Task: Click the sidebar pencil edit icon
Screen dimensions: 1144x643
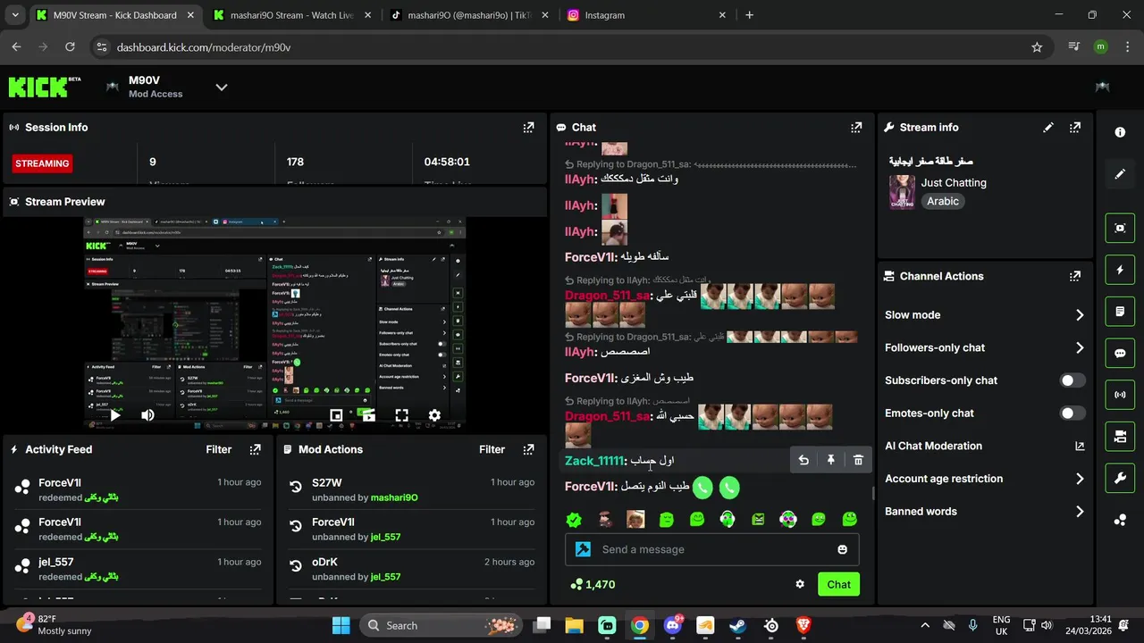Action: click(1120, 174)
